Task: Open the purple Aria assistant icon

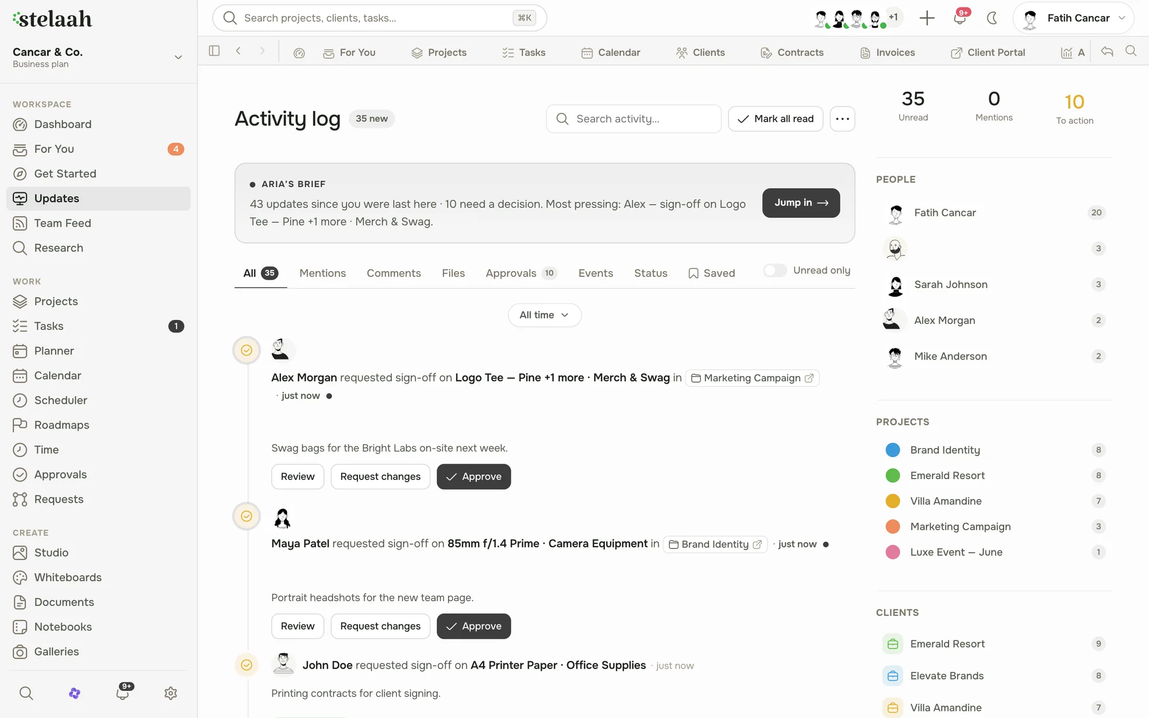Action: 74,693
